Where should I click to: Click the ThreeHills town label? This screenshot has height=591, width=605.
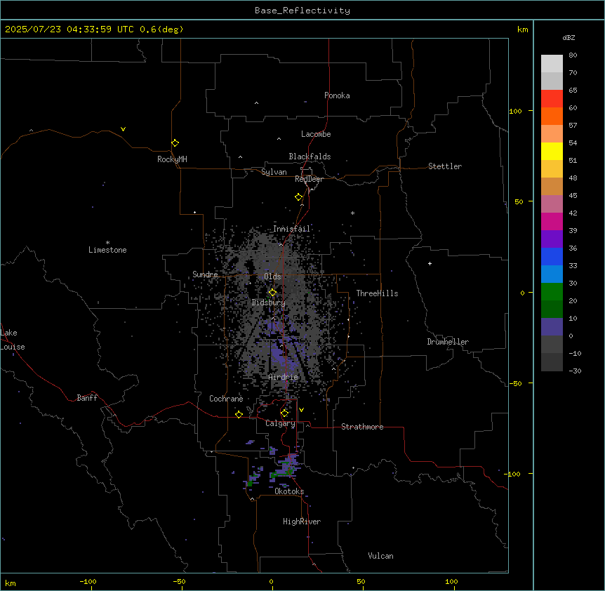coord(377,293)
